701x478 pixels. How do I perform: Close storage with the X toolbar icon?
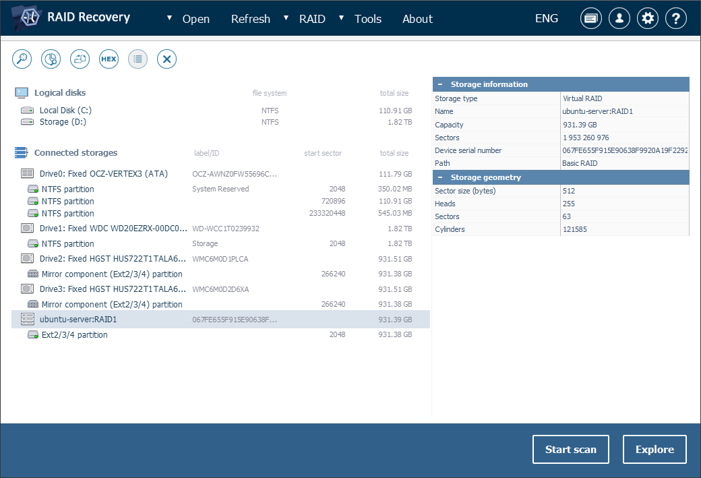tap(166, 59)
